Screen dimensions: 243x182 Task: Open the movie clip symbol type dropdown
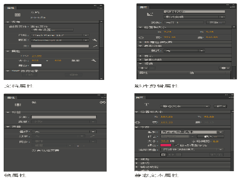click(194, 17)
